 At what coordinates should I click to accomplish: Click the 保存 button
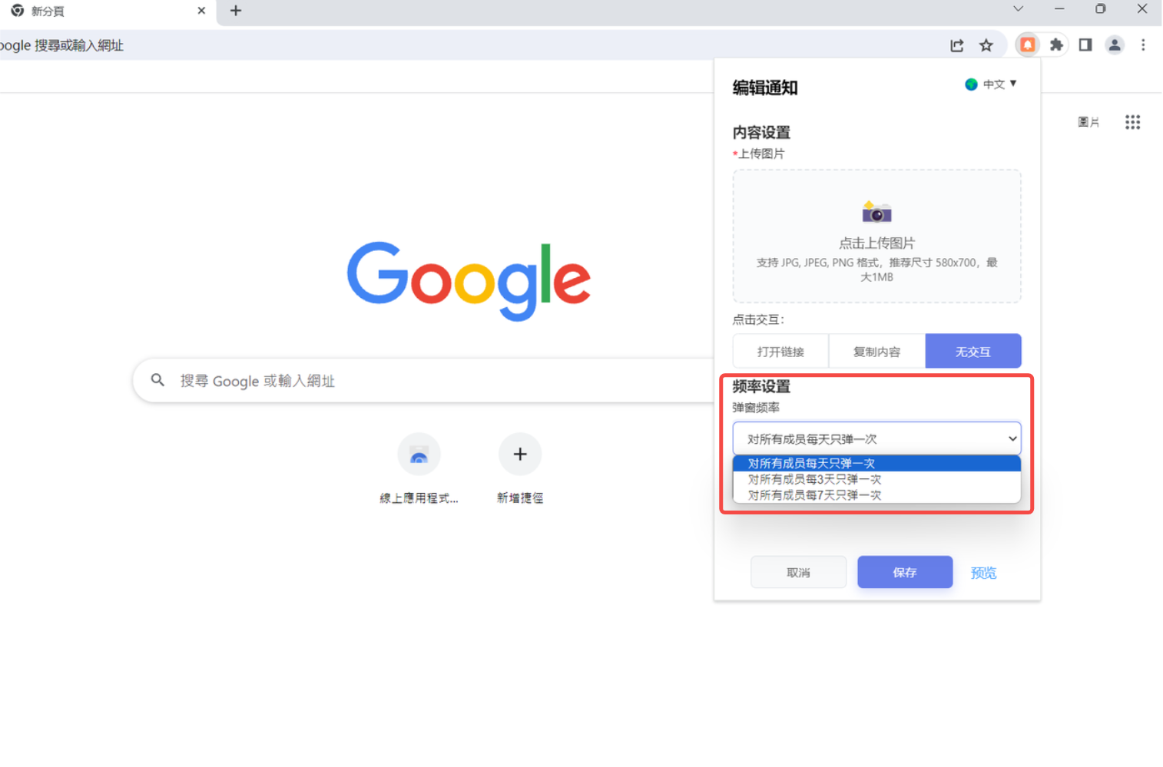coord(905,572)
